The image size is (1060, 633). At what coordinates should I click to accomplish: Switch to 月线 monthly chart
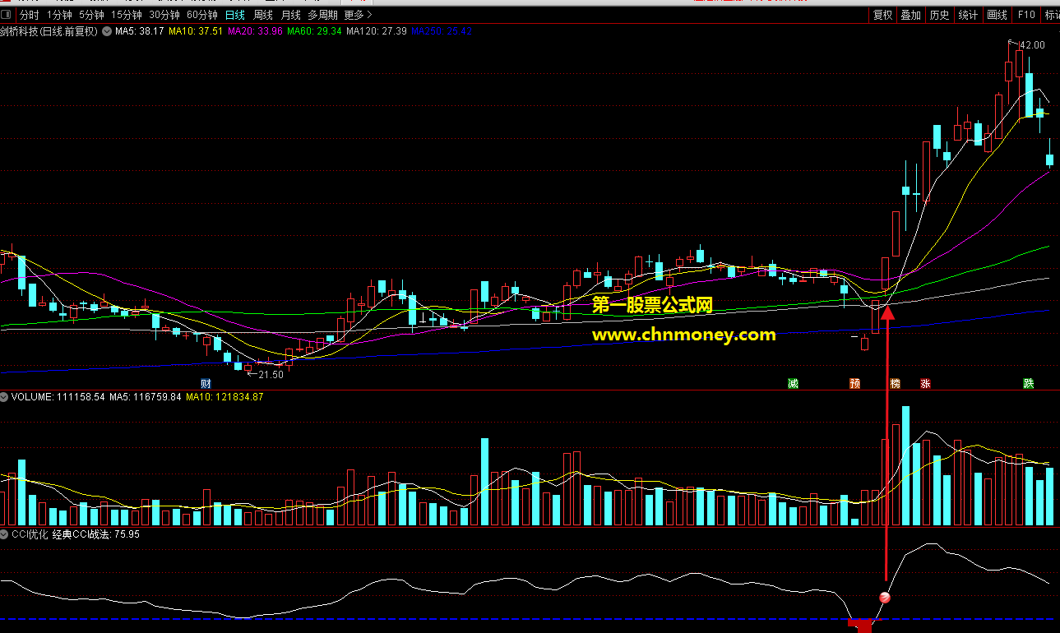(x=290, y=15)
